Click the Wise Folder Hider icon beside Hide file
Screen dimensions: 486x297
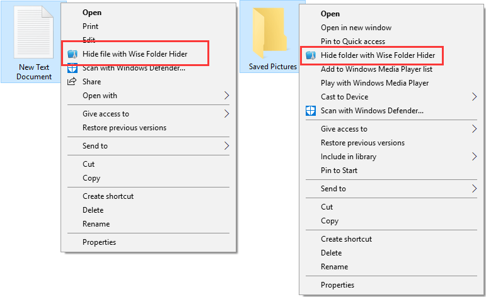[x=72, y=54]
